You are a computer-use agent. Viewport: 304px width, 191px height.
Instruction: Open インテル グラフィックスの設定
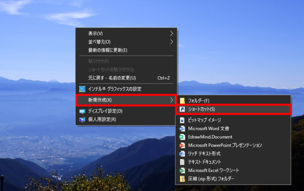pos(126,89)
